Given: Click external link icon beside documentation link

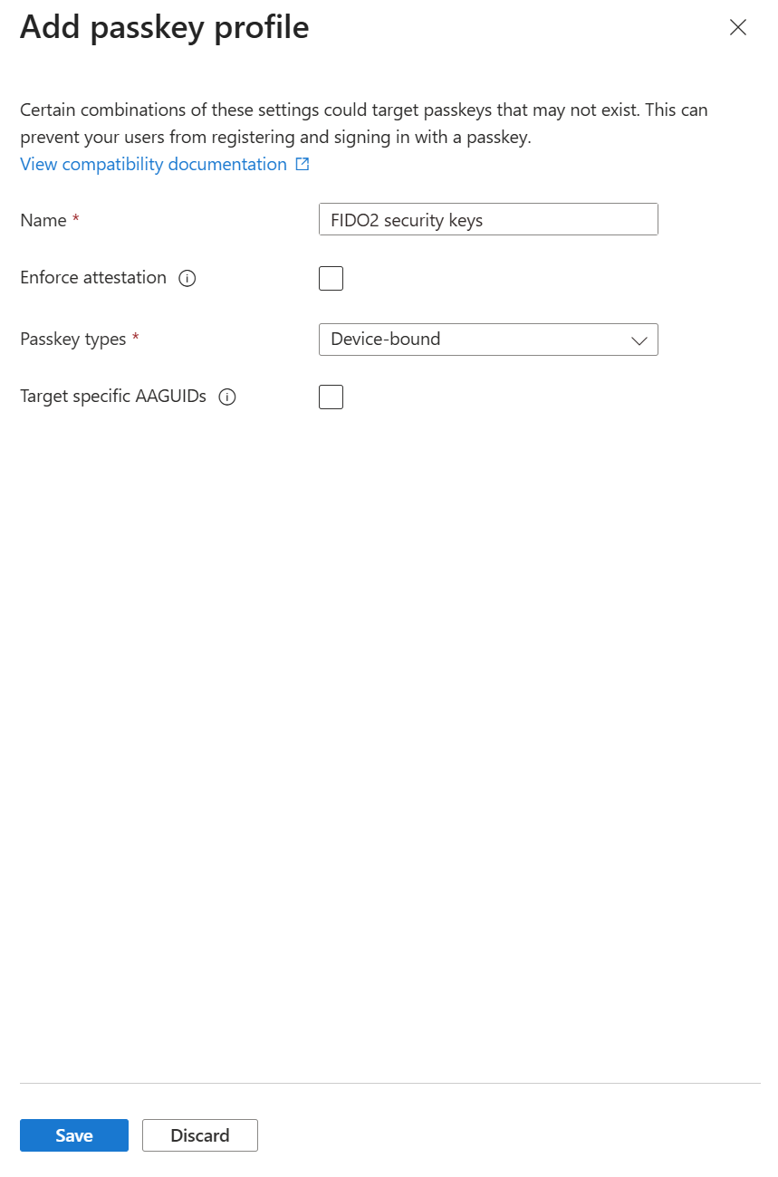Looking at the screenshot, I should click(x=303, y=164).
